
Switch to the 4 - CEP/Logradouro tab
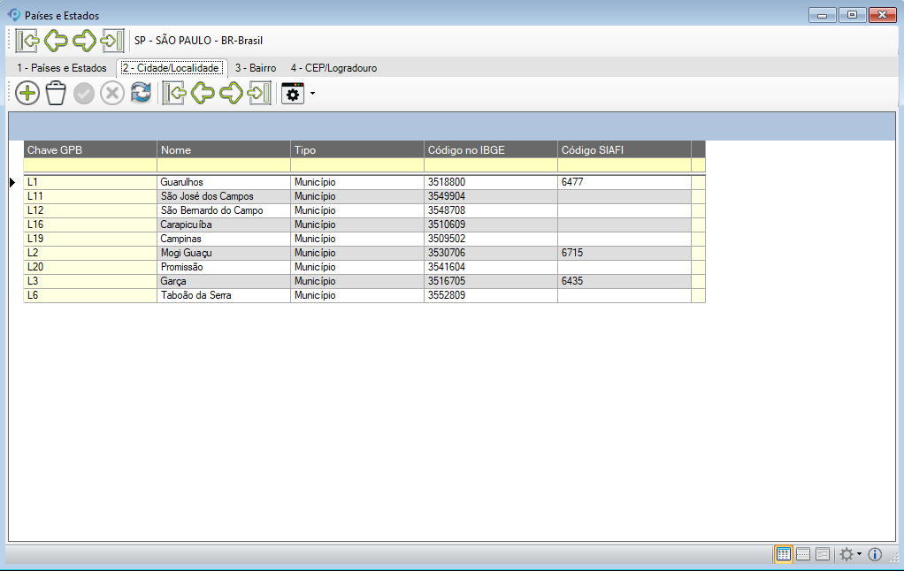coord(333,68)
